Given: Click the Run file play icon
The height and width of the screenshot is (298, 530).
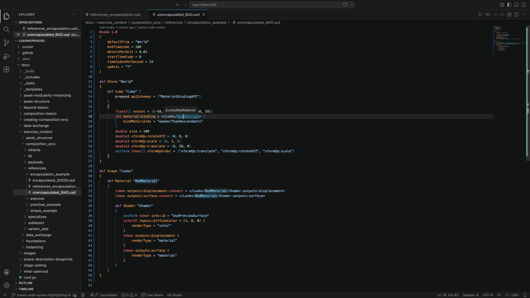Looking at the screenshot, I should (481, 15).
